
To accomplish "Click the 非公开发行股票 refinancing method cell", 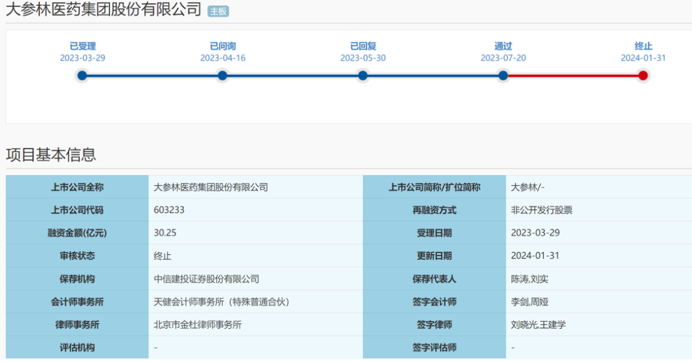I will coord(541,210).
